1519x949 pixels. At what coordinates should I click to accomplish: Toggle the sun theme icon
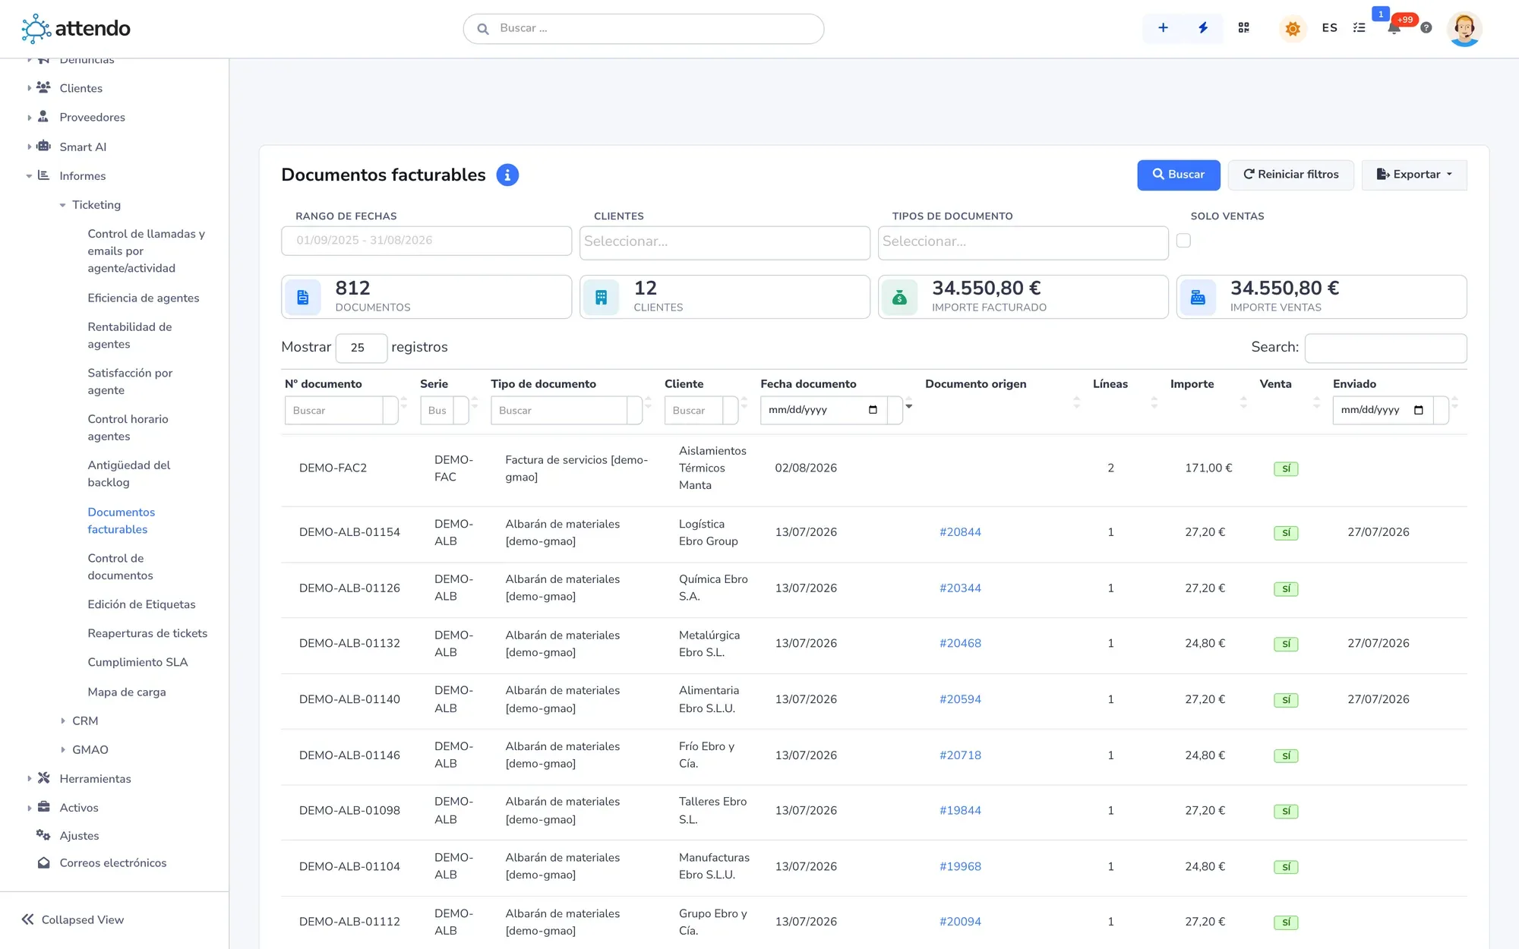1293,29
